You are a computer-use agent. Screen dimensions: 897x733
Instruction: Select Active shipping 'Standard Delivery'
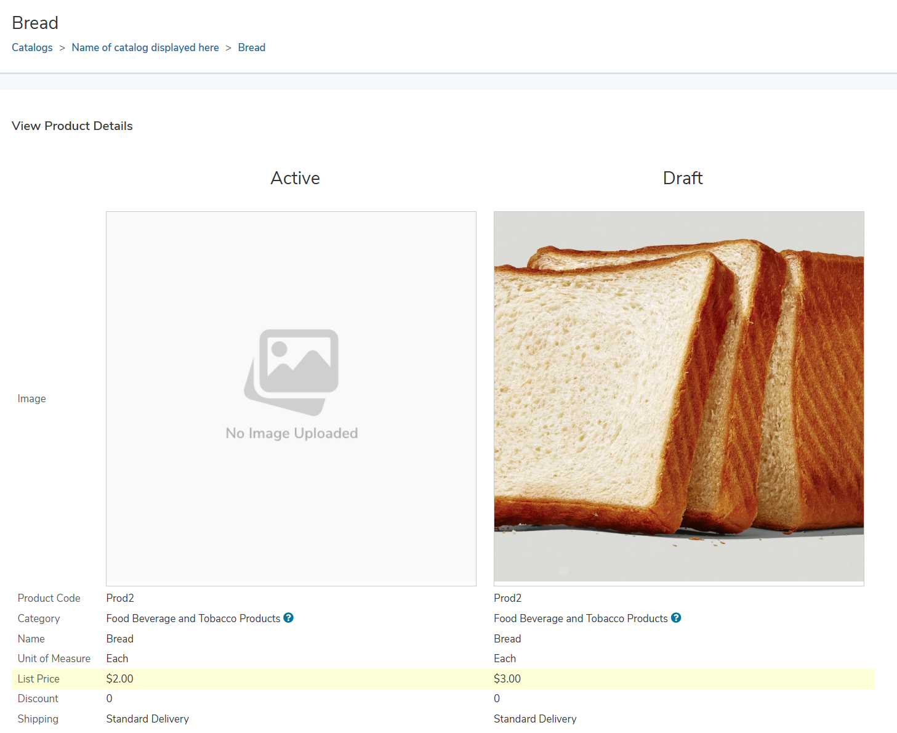147,719
